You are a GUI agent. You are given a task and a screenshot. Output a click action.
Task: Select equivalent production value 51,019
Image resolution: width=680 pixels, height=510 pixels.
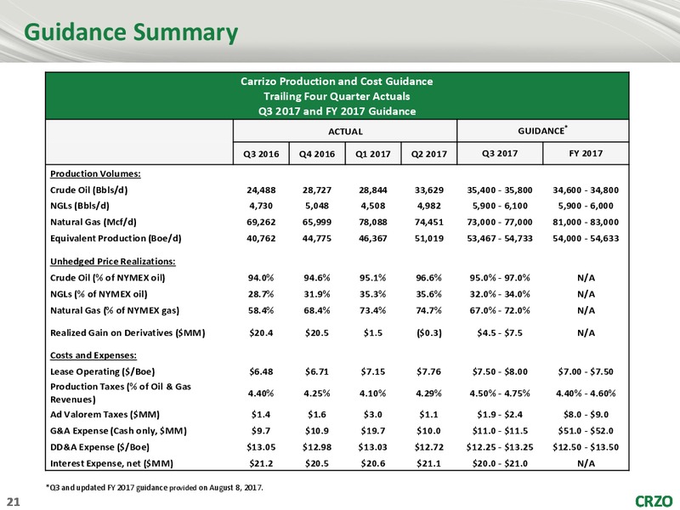pos(429,239)
